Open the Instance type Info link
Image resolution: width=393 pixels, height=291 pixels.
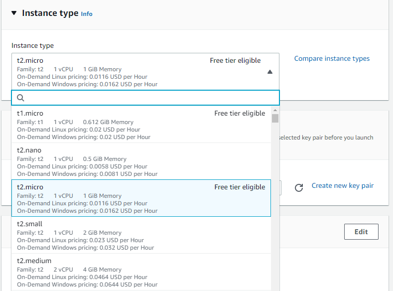coord(87,14)
